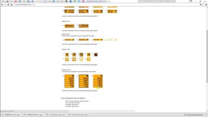The image size is (208, 117).
Task: Expand options arrow for 25668626-cursor download
Action: coord(22,114)
